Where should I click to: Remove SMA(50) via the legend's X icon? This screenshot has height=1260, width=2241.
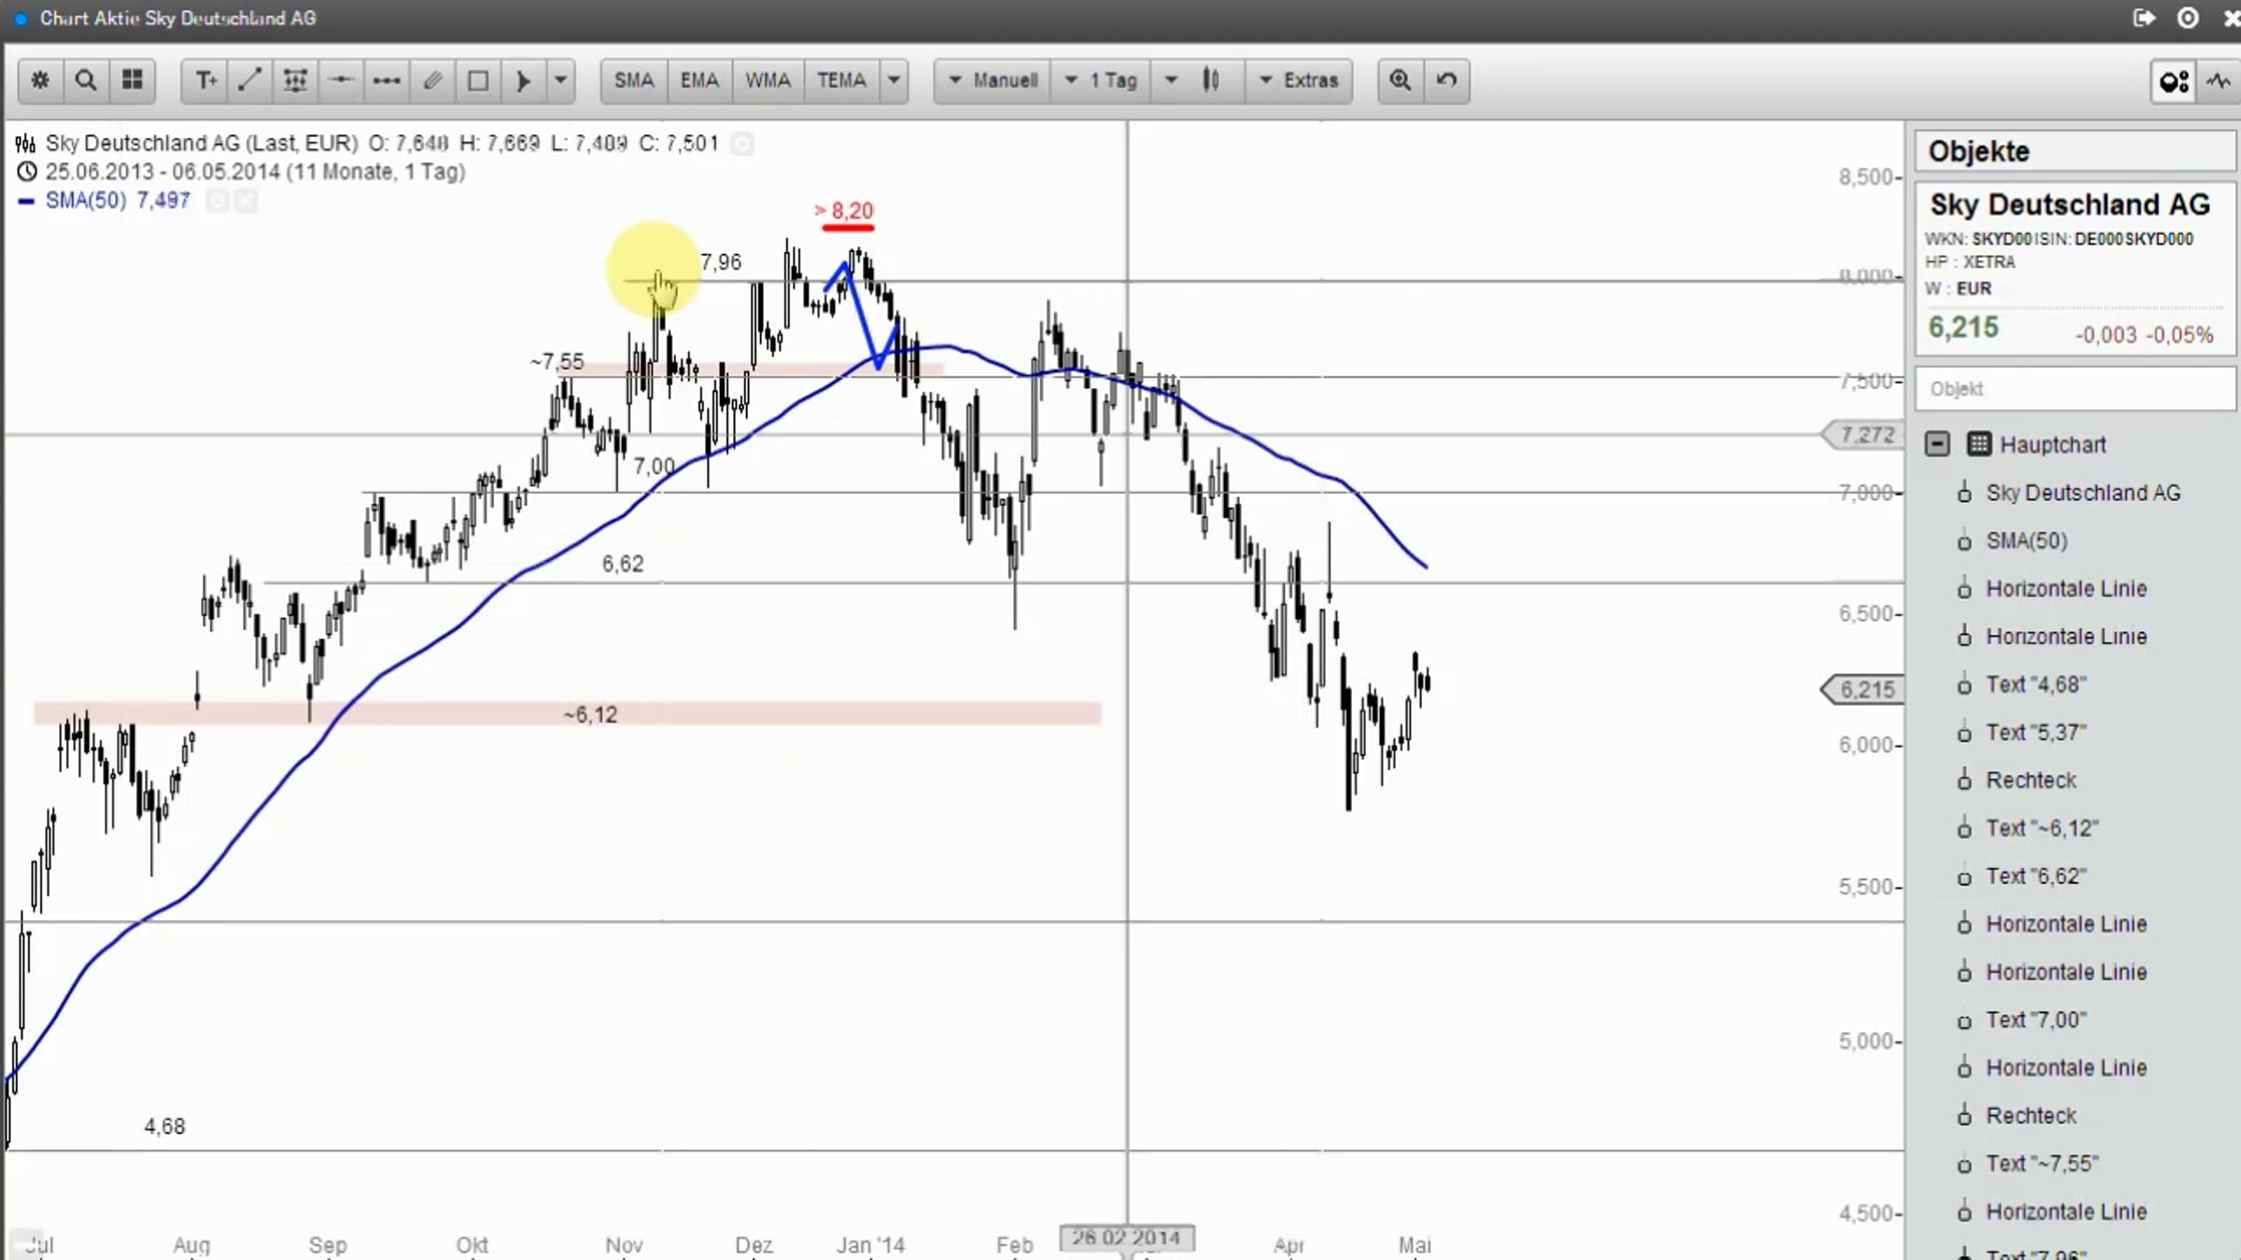[x=245, y=201]
